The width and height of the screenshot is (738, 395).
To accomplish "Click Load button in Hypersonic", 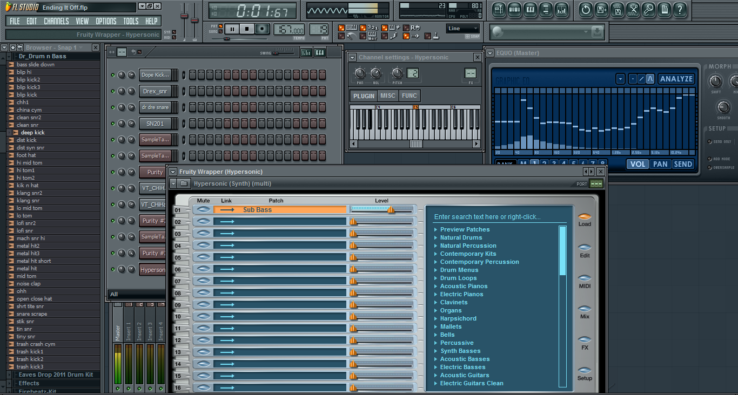I will (x=585, y=220).
